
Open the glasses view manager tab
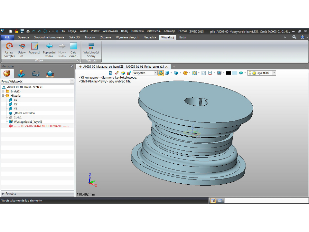click(x=35, y=73)
